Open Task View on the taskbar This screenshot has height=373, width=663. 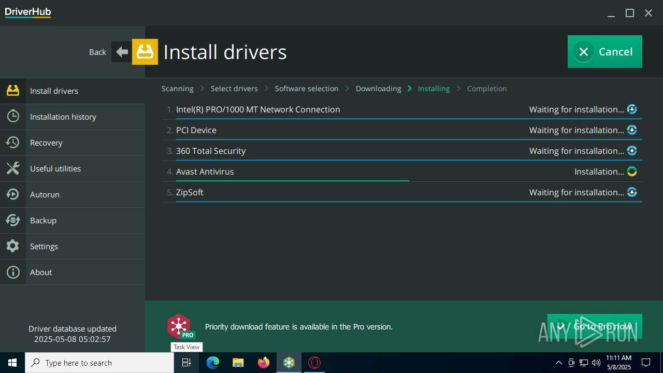coord(186,363)
